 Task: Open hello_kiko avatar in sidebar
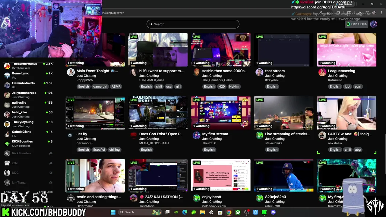tap(7, 114)
